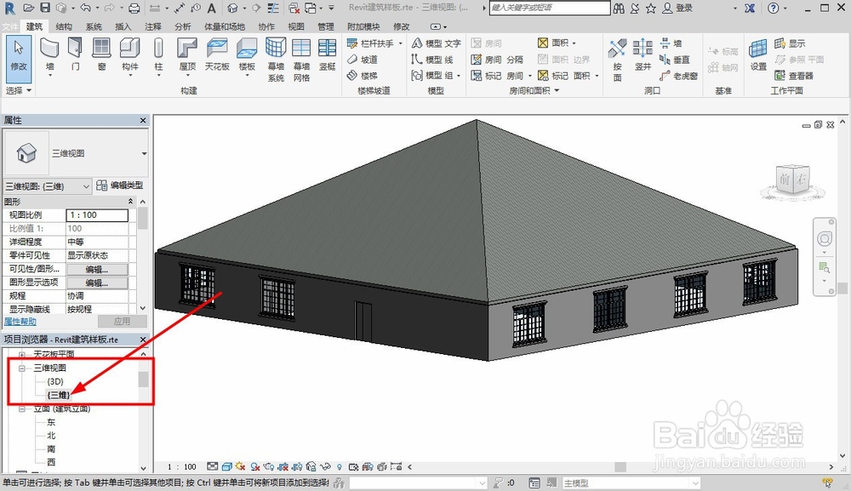Open the 管理 ribbon tab
The width and height of the screenshot is (851, 491).
[326, 26]
